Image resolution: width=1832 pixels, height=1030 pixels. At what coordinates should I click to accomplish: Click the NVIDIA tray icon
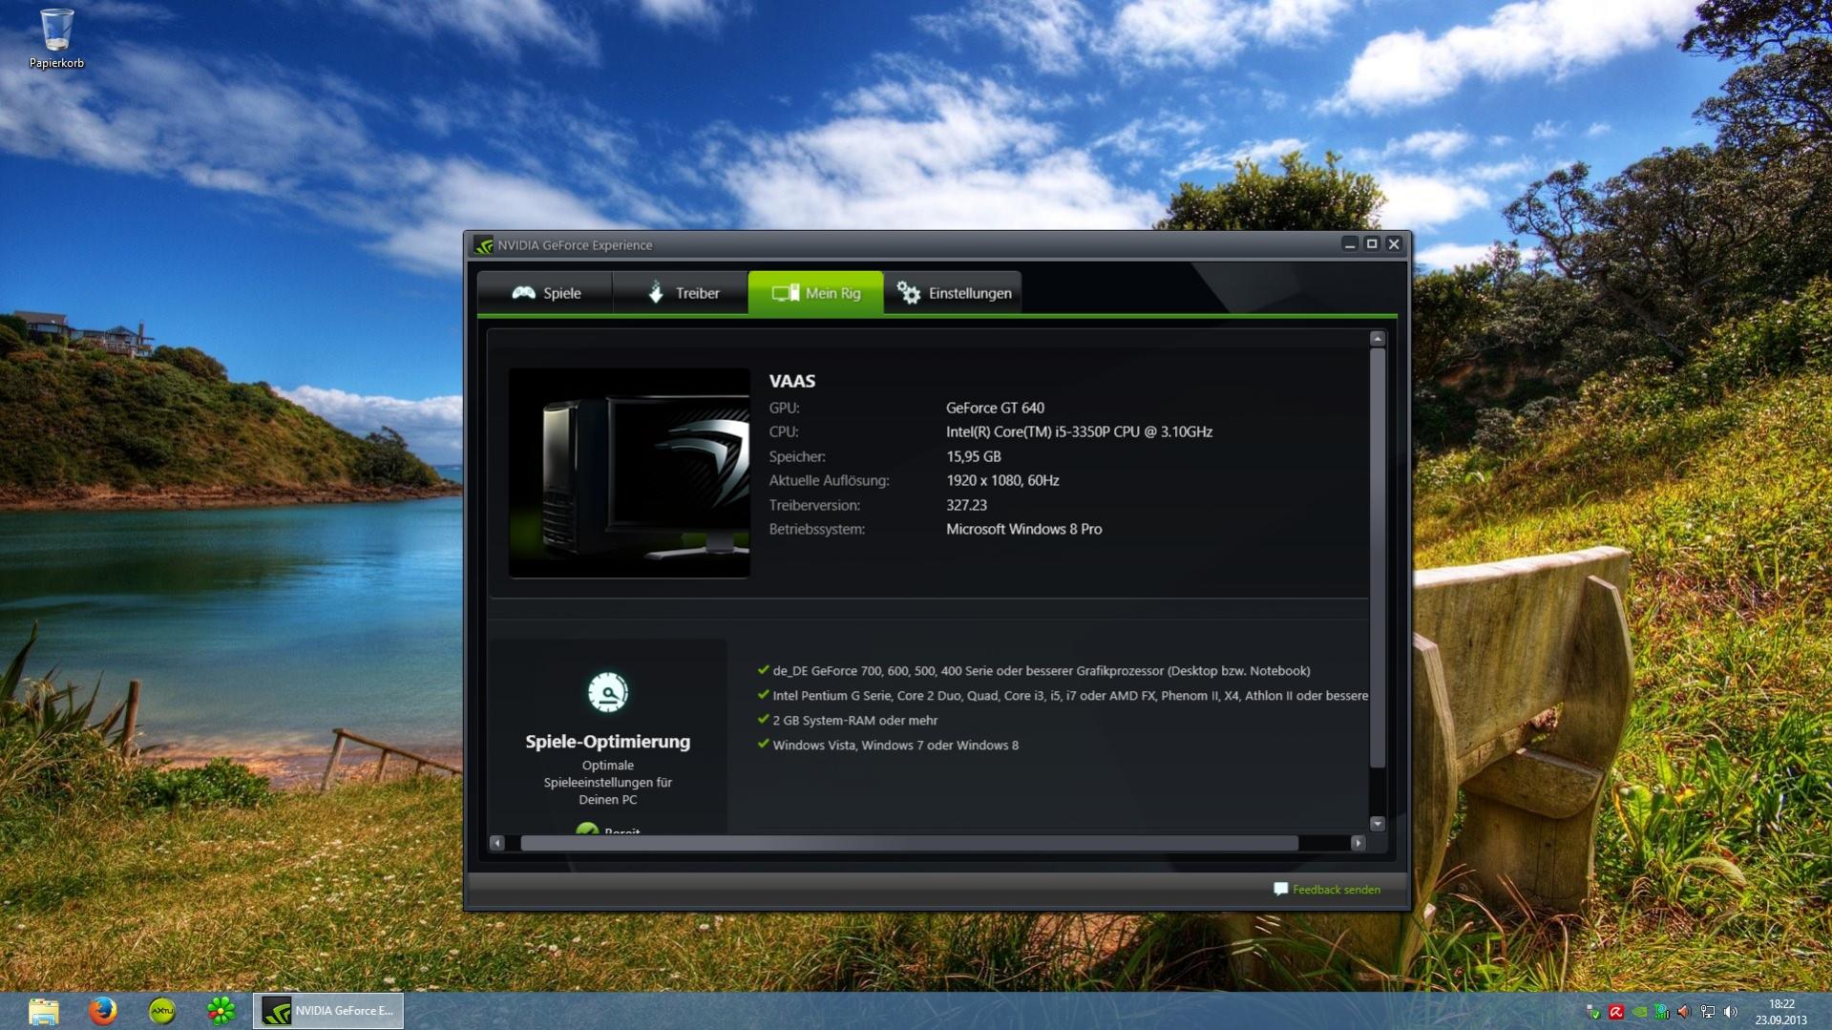[x=1639, y=1012]
